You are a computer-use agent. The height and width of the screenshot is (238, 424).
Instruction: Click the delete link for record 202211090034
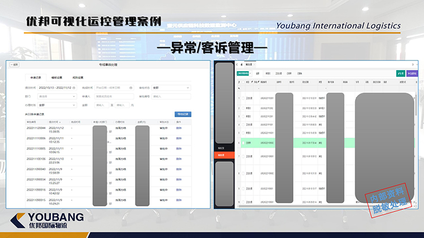point(179,179)
